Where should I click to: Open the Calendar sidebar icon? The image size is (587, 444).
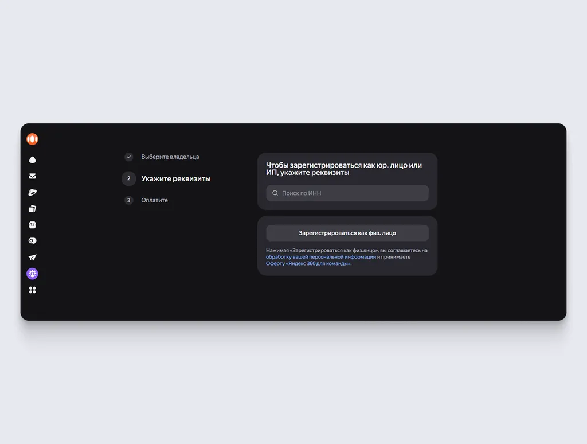click(x=32, y=225)
